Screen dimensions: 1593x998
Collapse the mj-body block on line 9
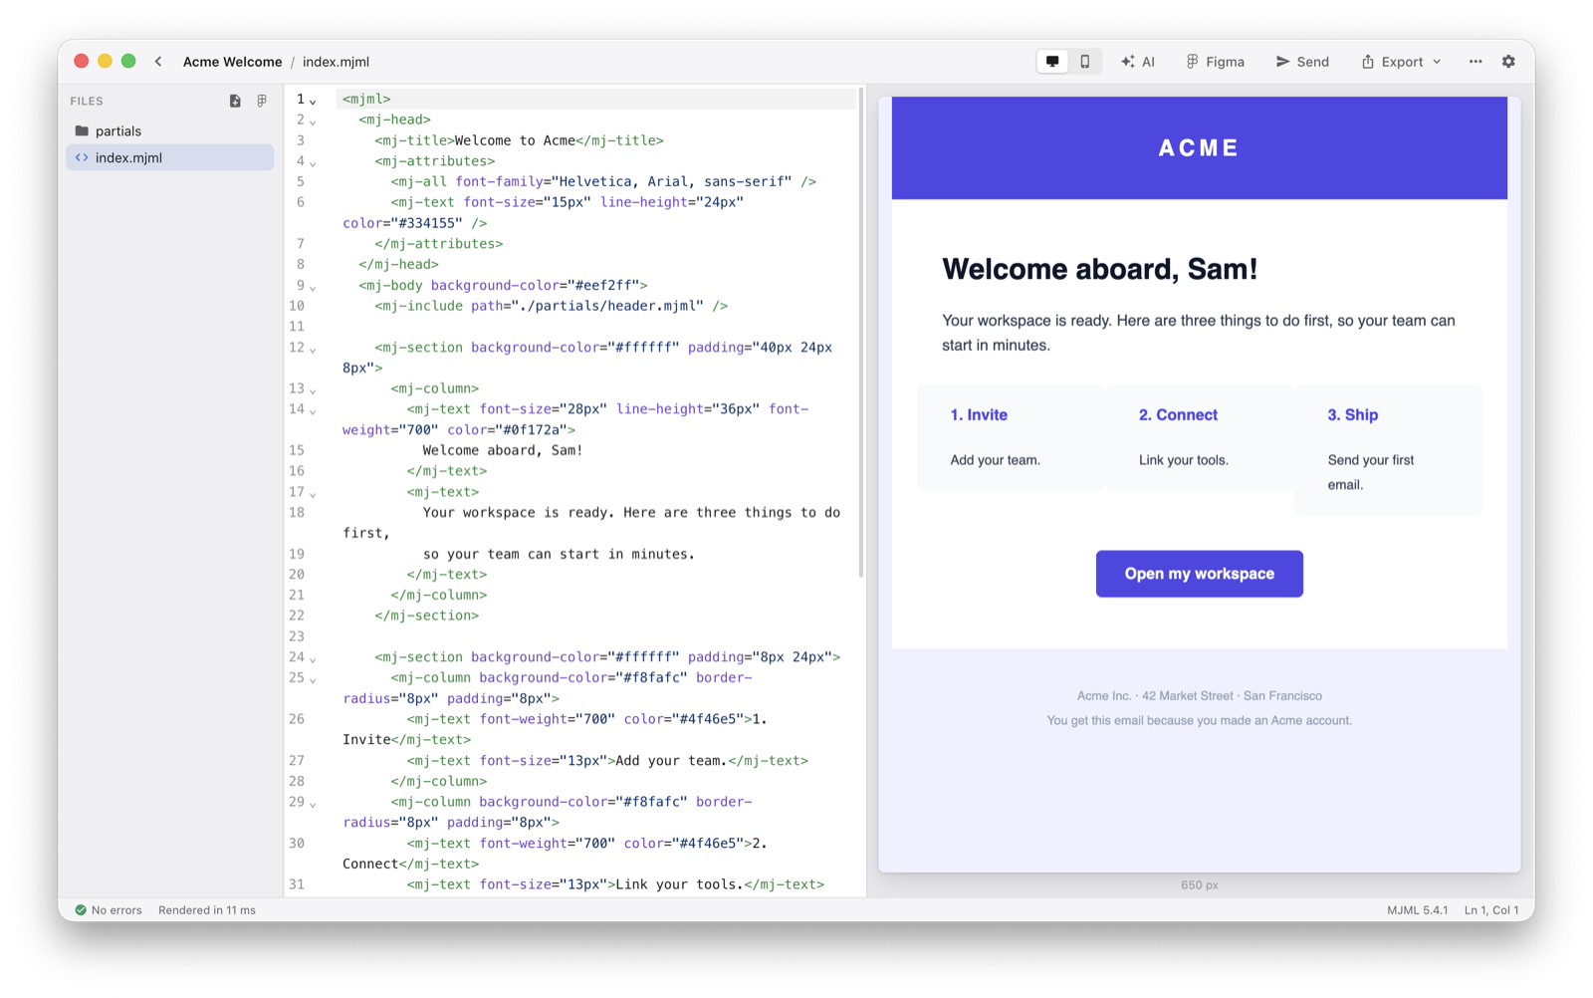313,287
